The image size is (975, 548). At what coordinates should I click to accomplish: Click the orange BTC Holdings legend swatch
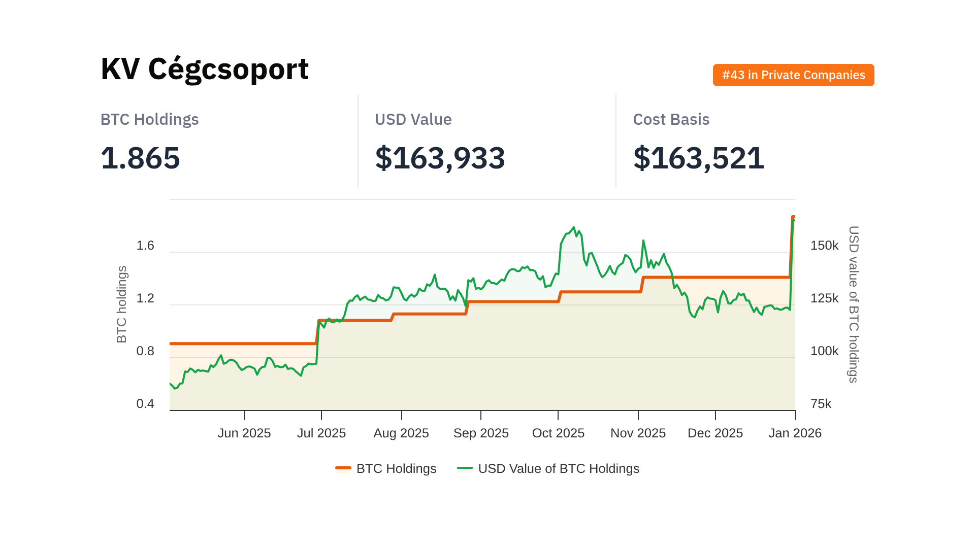click(343, 468)
